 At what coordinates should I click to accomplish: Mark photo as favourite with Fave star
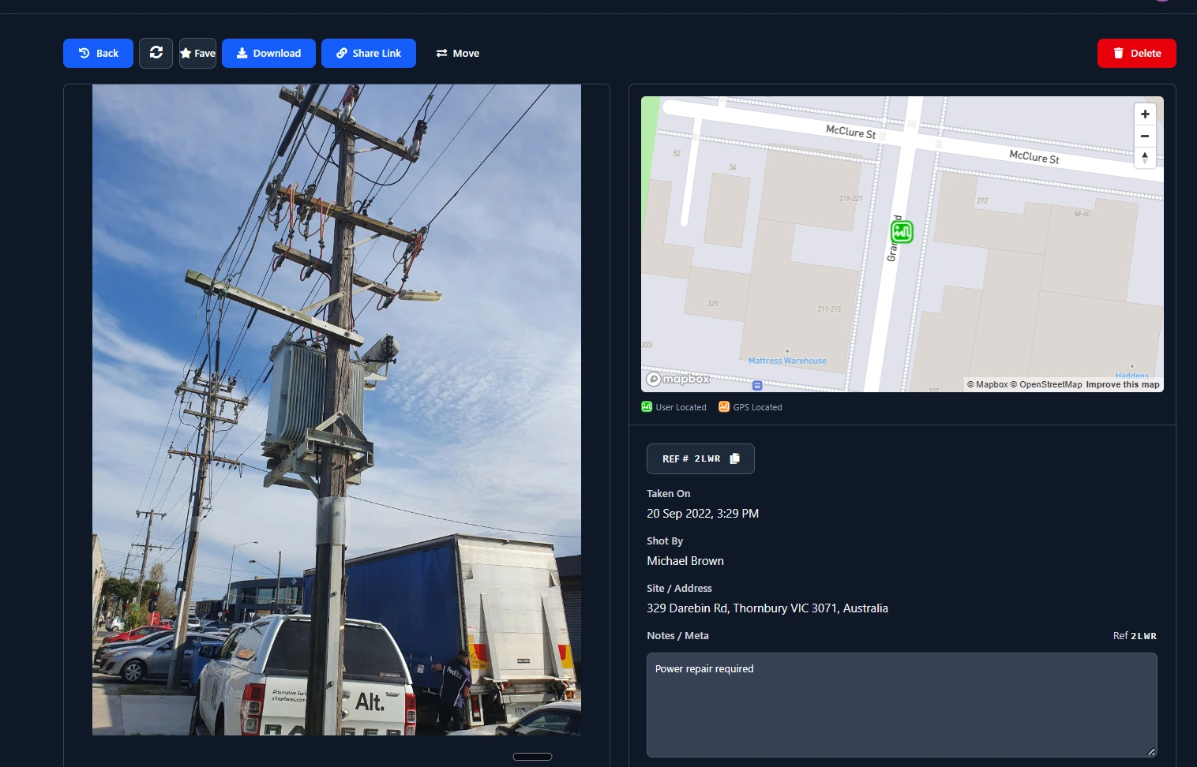pos(197,53)
